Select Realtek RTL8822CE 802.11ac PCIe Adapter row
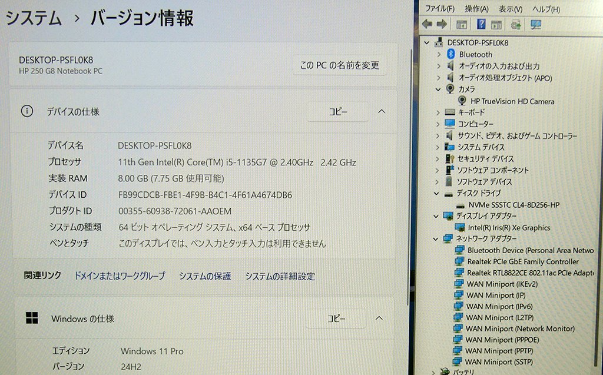The height and width of the screenshot is (375, 603). pyautogui.click(x=525, y=273)
